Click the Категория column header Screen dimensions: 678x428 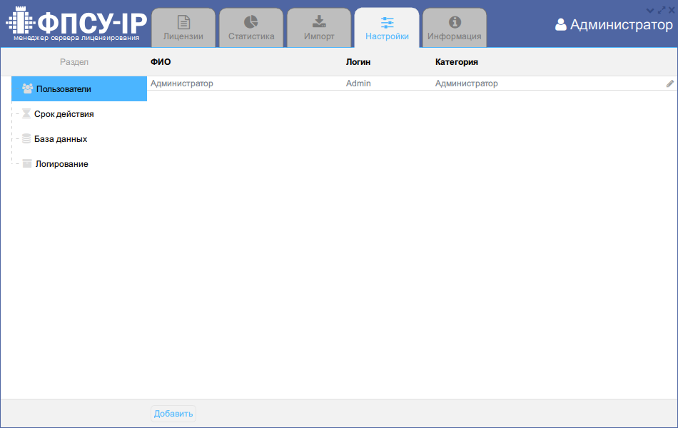(456, 62)
